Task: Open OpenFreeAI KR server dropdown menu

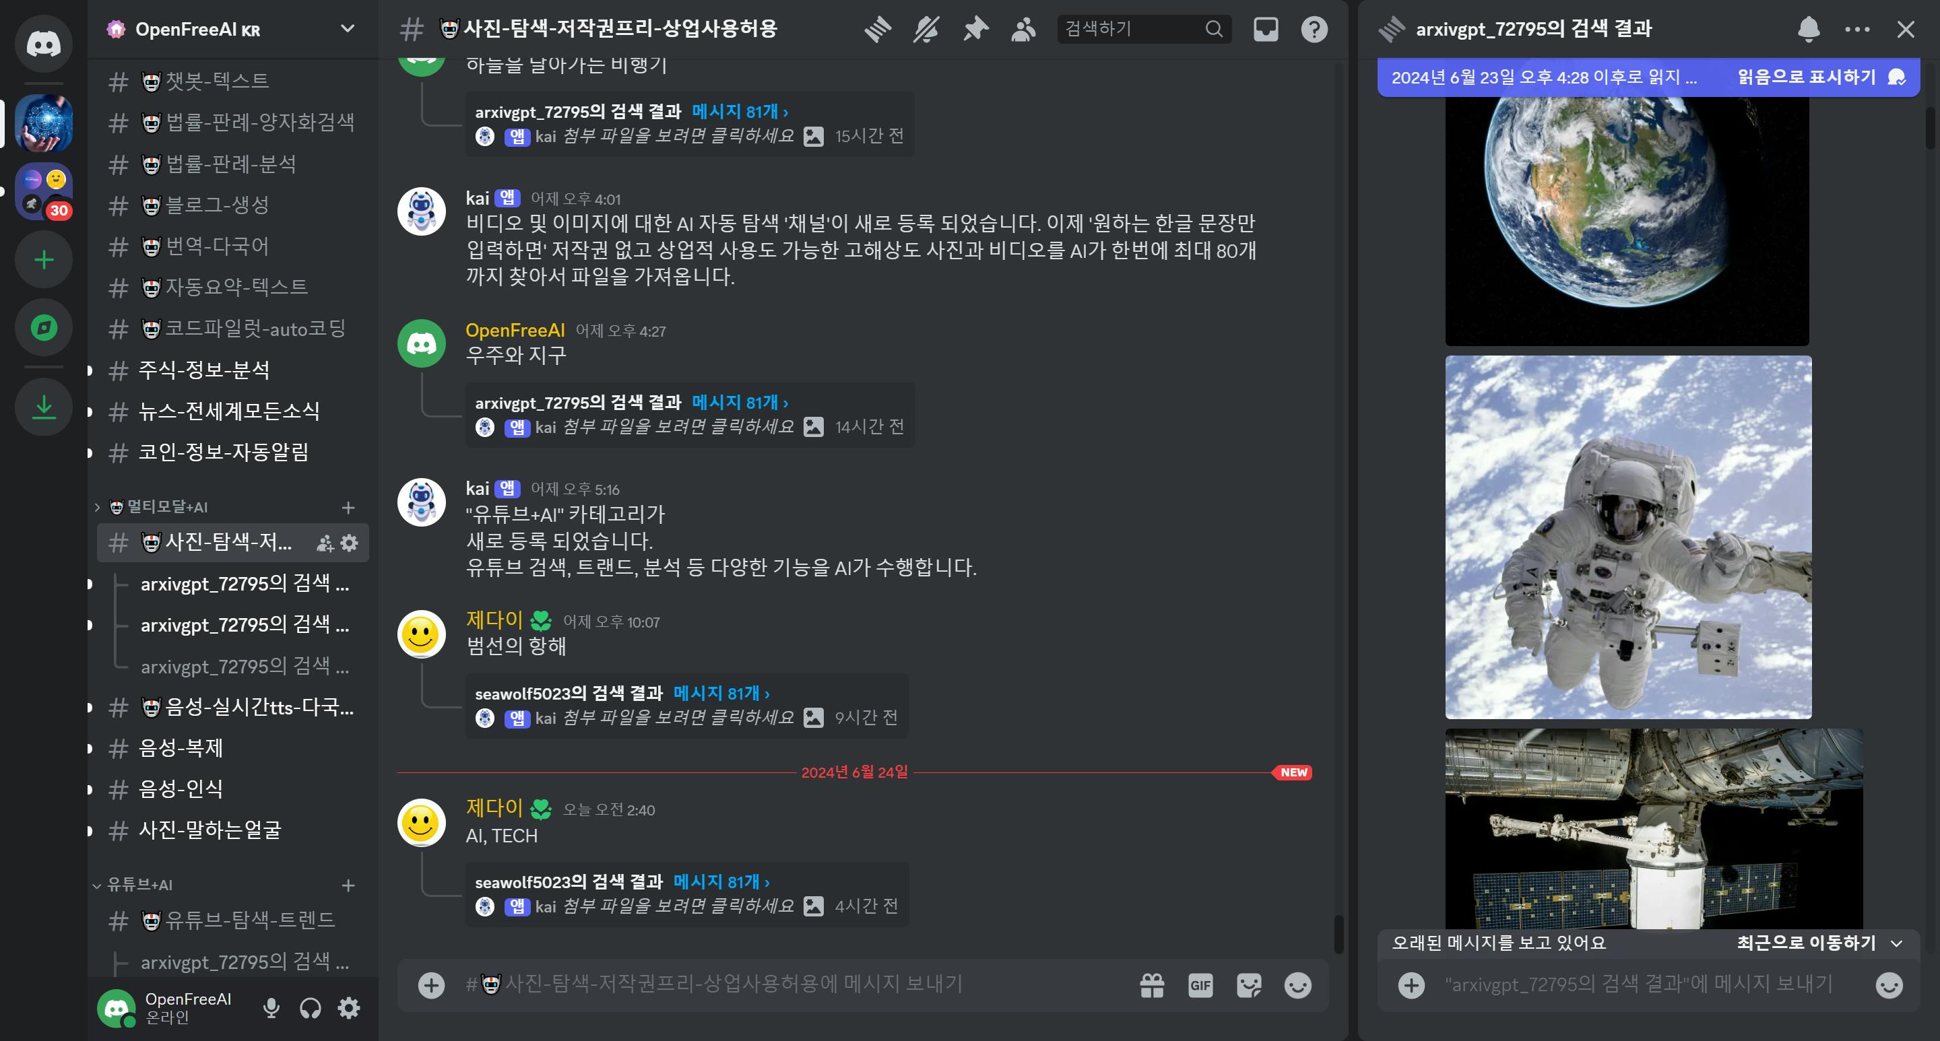Action: tap(347, 30)
